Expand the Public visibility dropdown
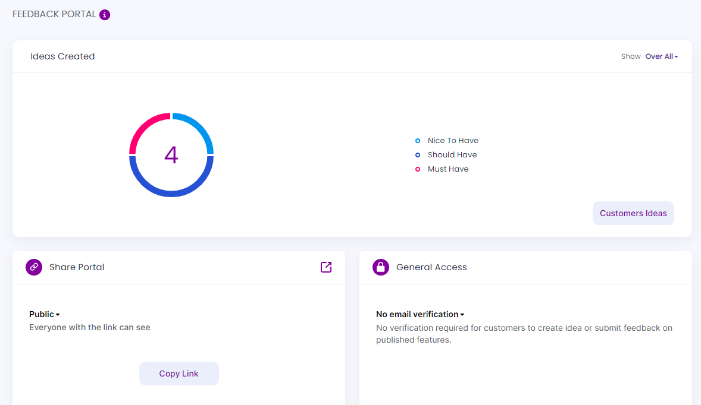 pyautogui.click(x=44, y=314)
